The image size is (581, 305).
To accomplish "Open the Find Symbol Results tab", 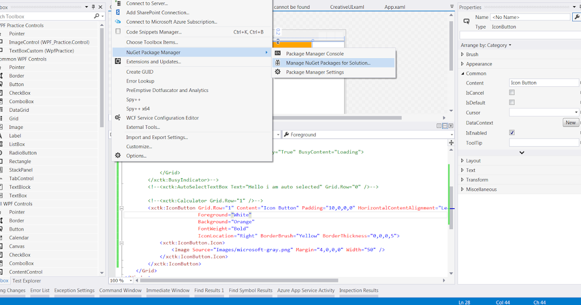I will pos(251,290).
